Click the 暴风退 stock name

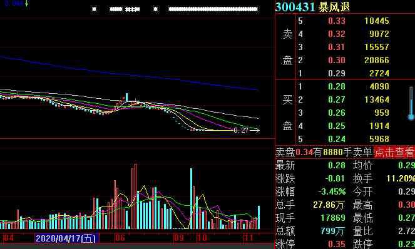334,7
